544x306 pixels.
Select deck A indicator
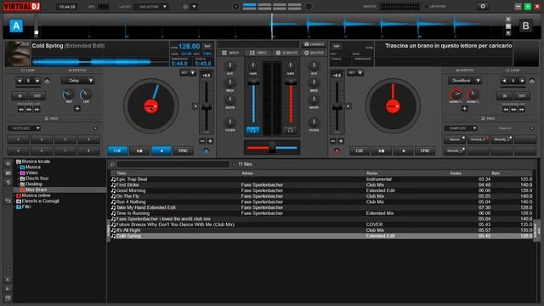16,26
